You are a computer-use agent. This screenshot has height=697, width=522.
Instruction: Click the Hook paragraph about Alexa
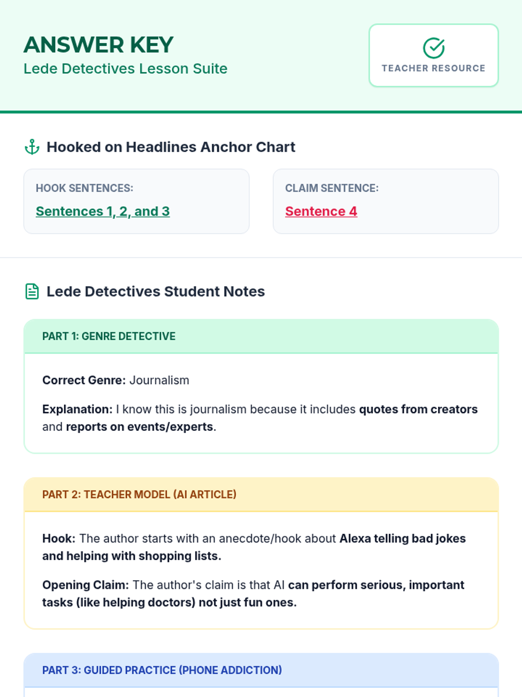(254, 547)
